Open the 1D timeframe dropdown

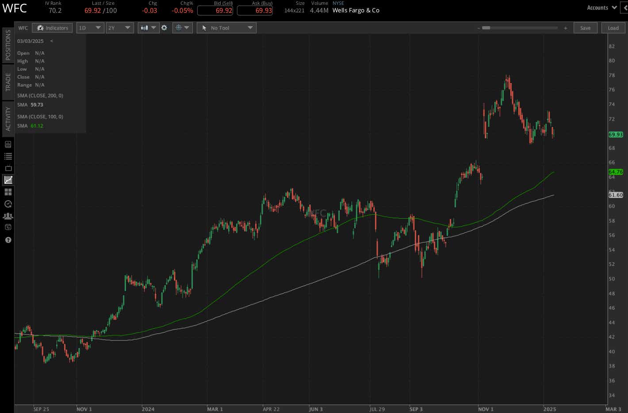coord(90,27)
